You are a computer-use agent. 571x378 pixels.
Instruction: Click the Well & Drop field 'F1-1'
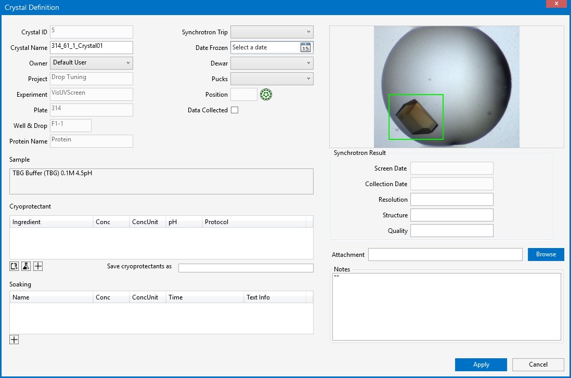(x=71, y=126)
